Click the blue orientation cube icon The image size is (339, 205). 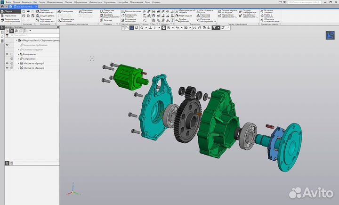click(x=330, y=35)
